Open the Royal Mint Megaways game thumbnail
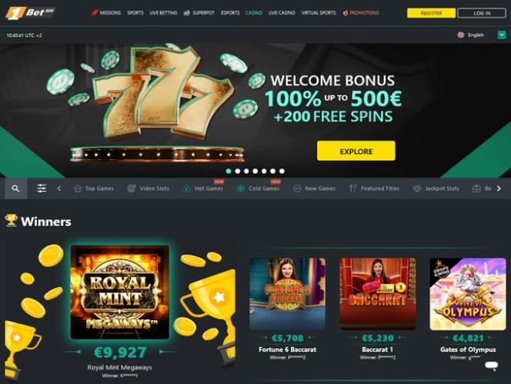511x384 pixels. [120, 292]
